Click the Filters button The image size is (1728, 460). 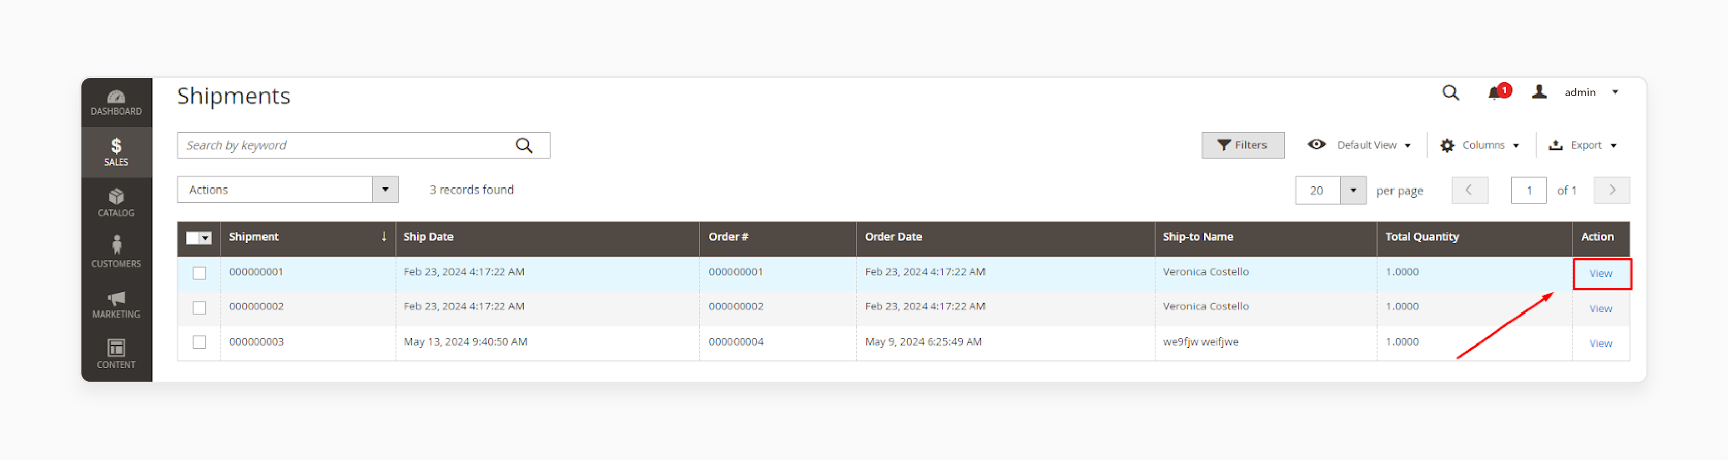tap(1242, 145)
